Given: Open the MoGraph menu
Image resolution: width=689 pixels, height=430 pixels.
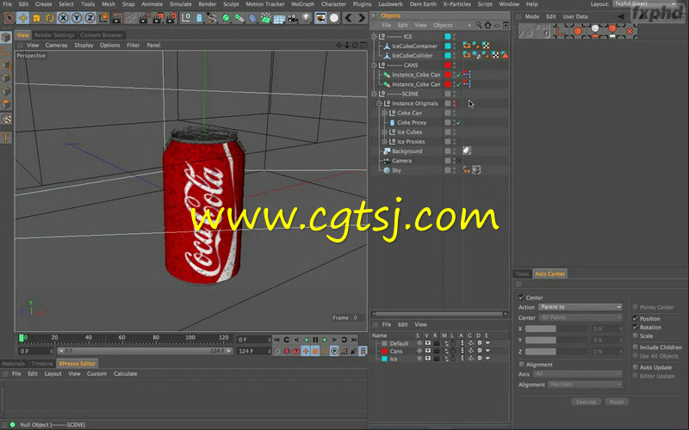Looking at the screenshot, I should (x=303, y=4).
